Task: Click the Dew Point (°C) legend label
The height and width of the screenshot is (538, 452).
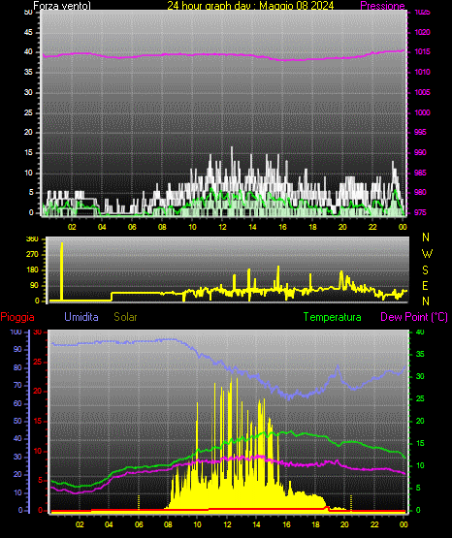Action: 414,317
